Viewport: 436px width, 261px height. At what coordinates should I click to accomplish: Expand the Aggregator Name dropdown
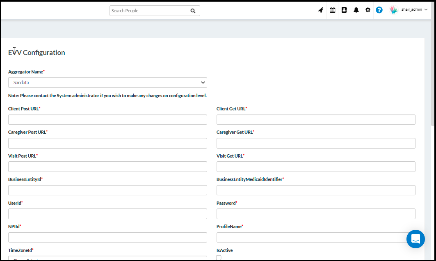[107, 82]
